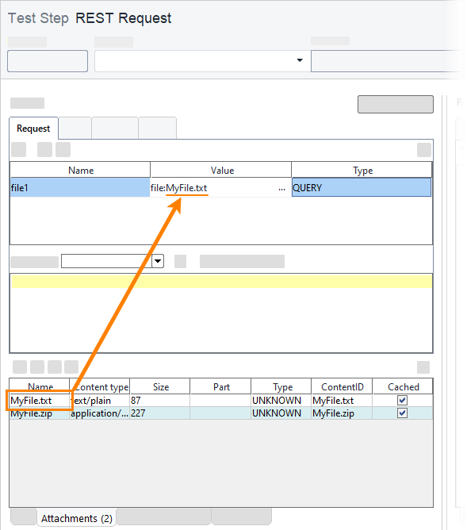Click the yellow highlighted line in editor
Screen dimensions: 467x530
point(222,282)
